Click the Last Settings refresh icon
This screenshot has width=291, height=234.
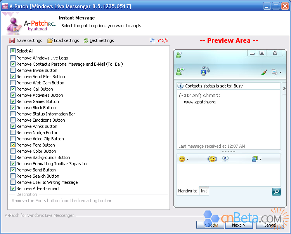86,40
